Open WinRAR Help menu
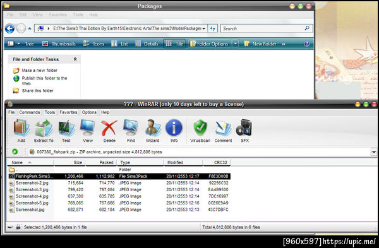Image resolution: width=379 pixels, height=248 pixels. click(x=105, y=112)
